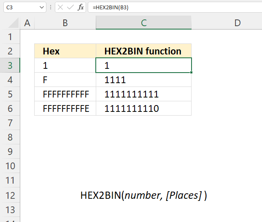Screen dimensions: 262x222
Task: Click the Name Box showing C3
Action: [x=25, y=7]
